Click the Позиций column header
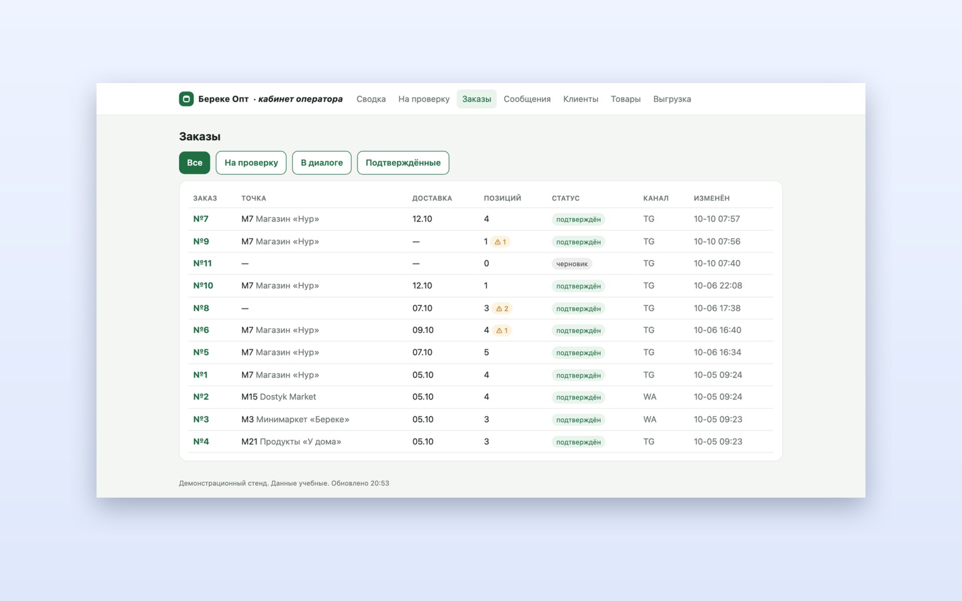 coord(502,198)
